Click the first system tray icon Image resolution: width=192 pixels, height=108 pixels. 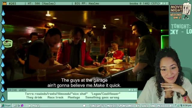[176, 106]
